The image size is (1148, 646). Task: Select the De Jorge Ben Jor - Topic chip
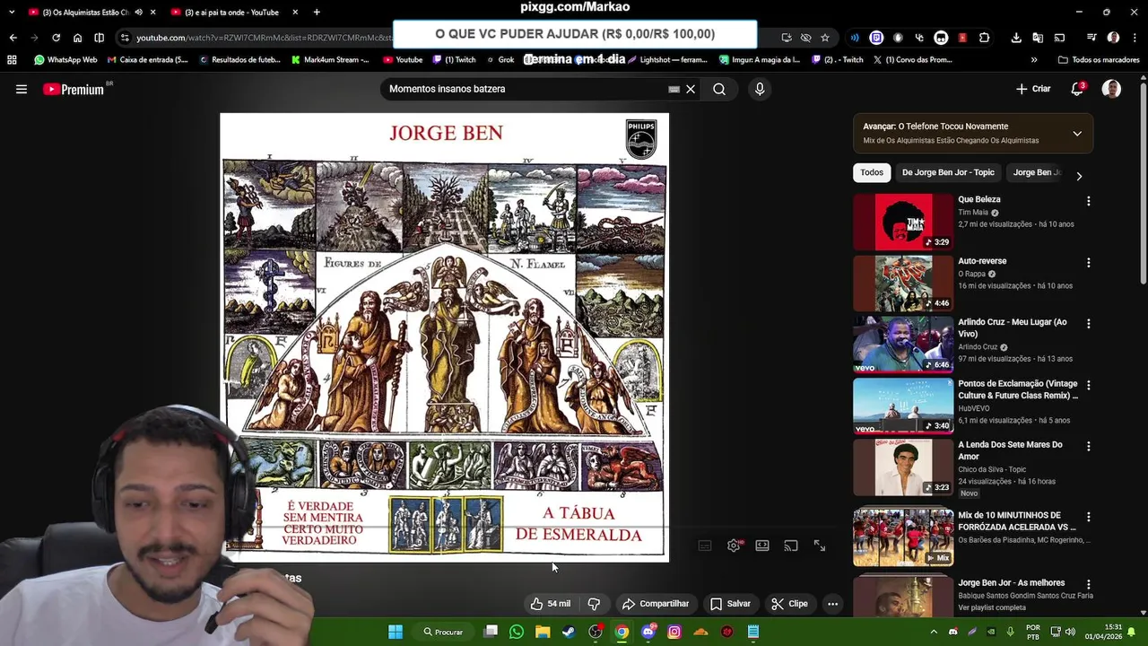[948, 172]
